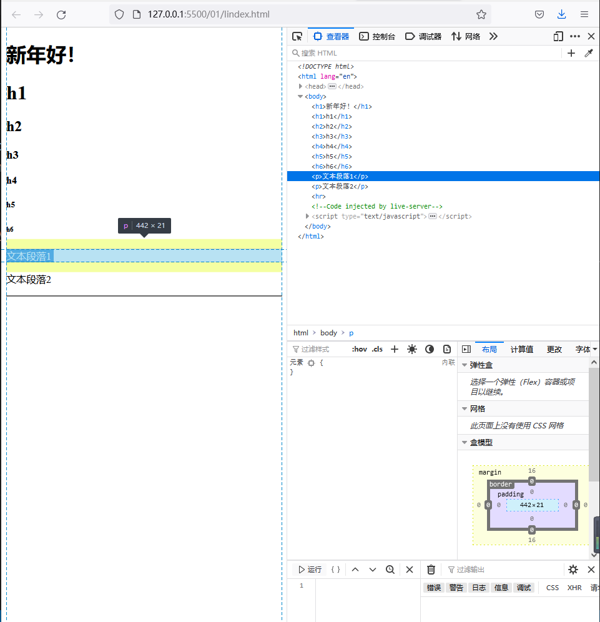Image resolution: width=600 pixels, height=622 pixels.
Task: Expand the head element node
Action: click(x=300, y=86)
